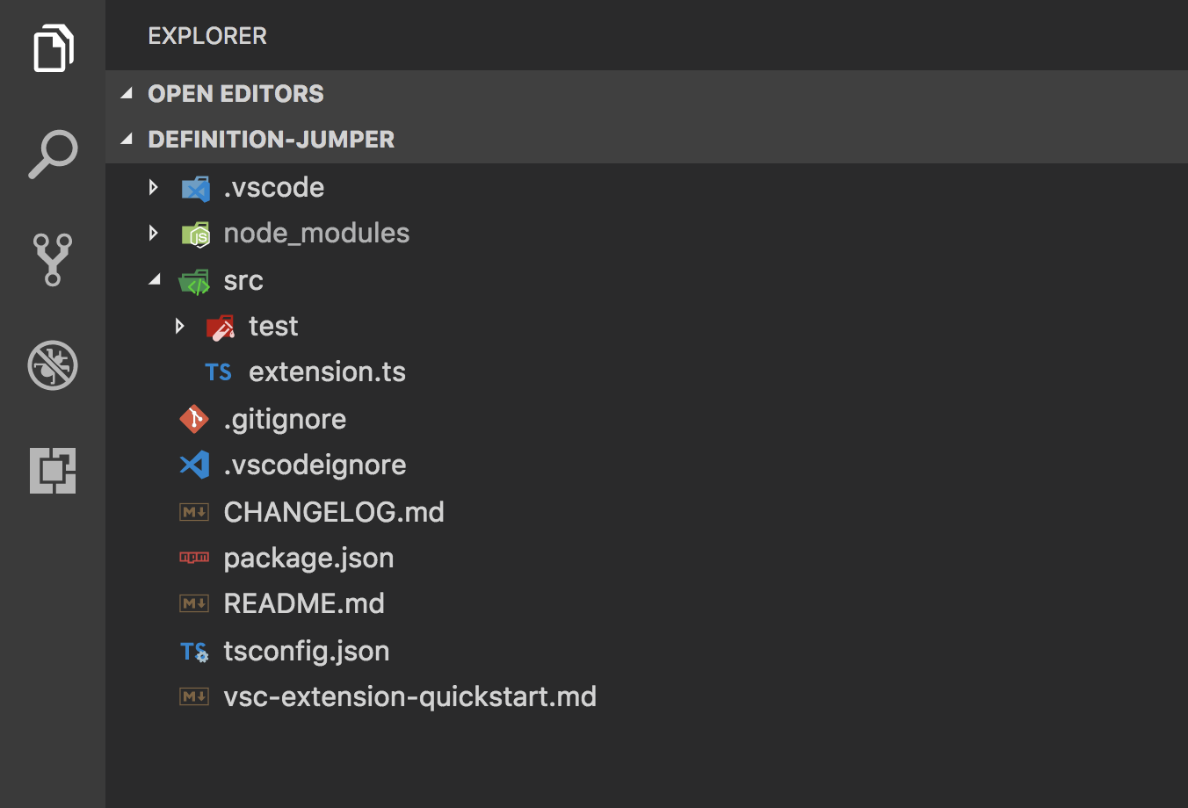Screen dimensions: 1188x808
Task: Open the README.md file
Action: [x=304, y=603]
